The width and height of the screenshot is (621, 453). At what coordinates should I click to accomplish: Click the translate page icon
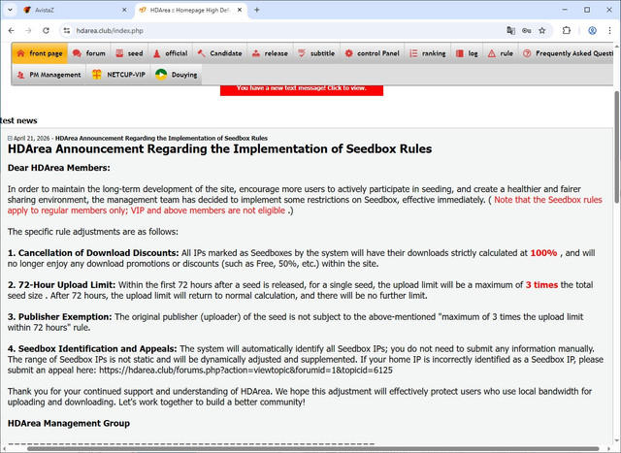[511, 30]
